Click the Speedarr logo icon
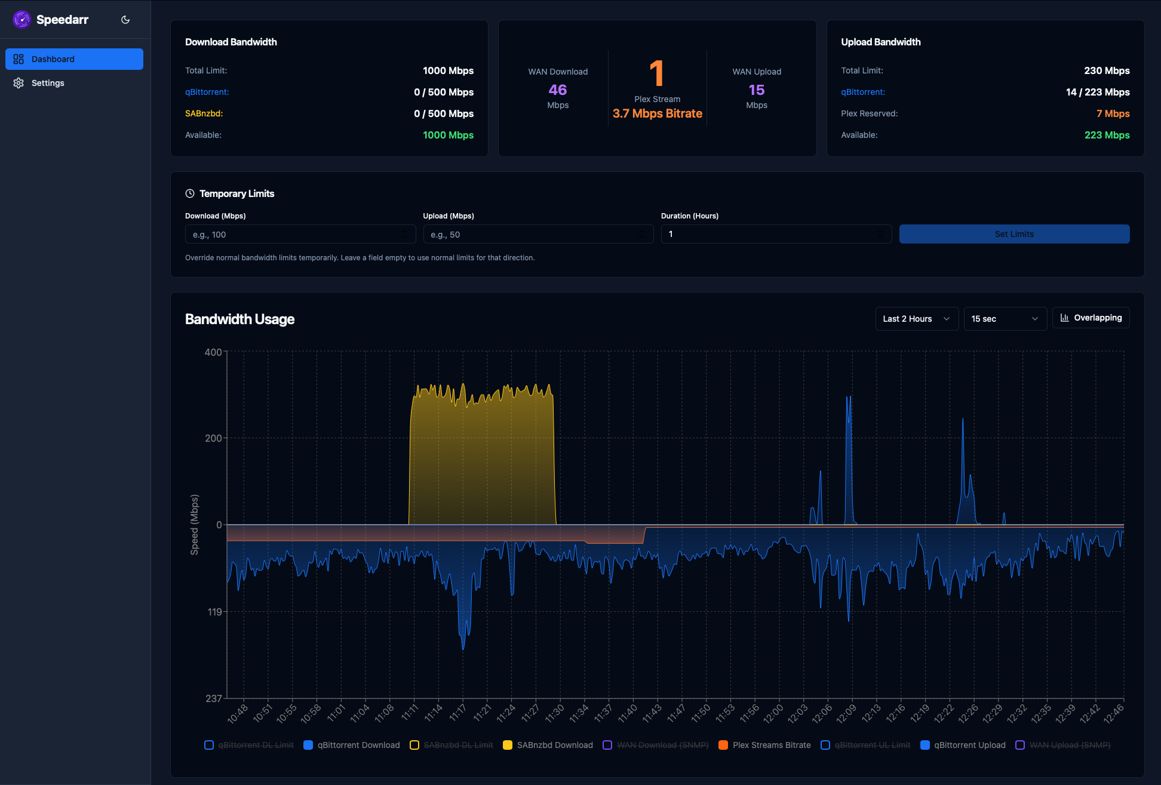 pos(21,20)
